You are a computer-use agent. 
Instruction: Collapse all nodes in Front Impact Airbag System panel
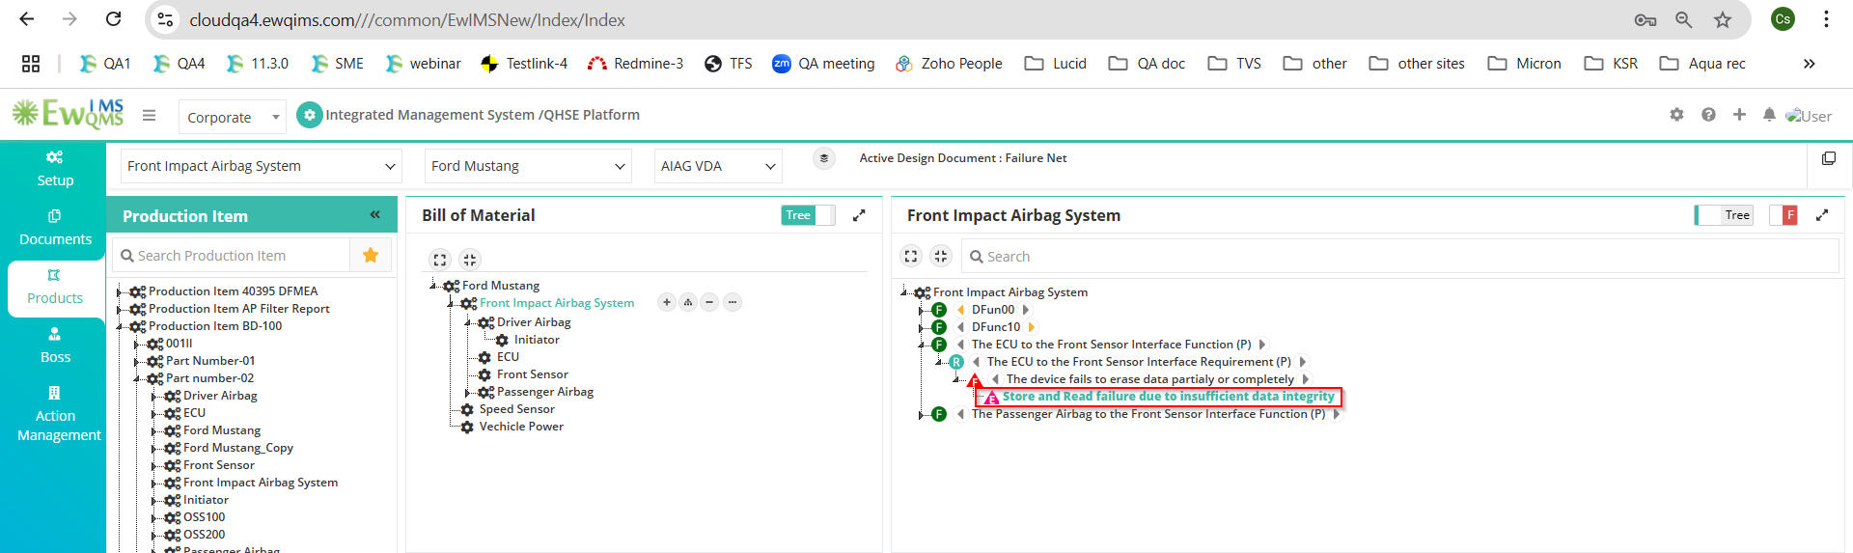pos(941,256)
